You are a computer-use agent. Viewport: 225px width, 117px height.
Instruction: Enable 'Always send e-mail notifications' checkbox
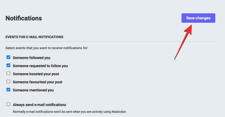(8, 104)
